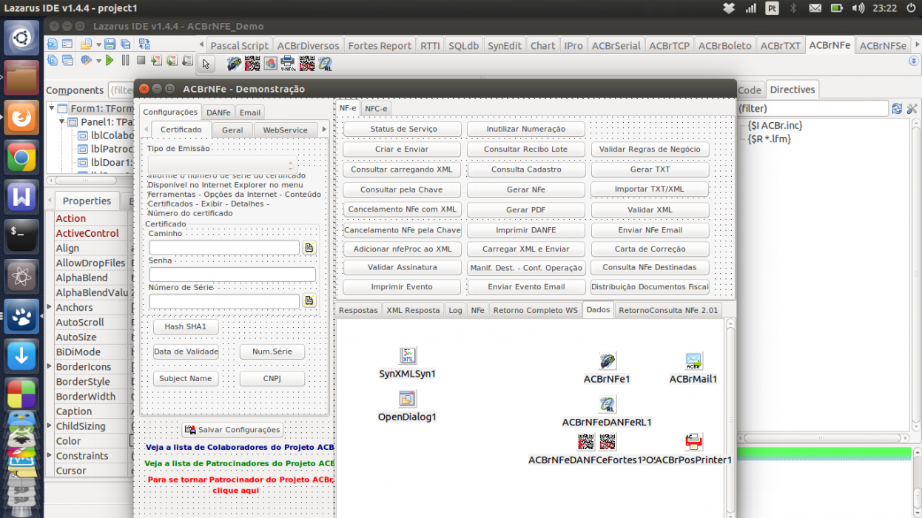This screenshot has width=922, height=518.
Task: Click the Status de Serviço button
Action: [x=403, y=129]
